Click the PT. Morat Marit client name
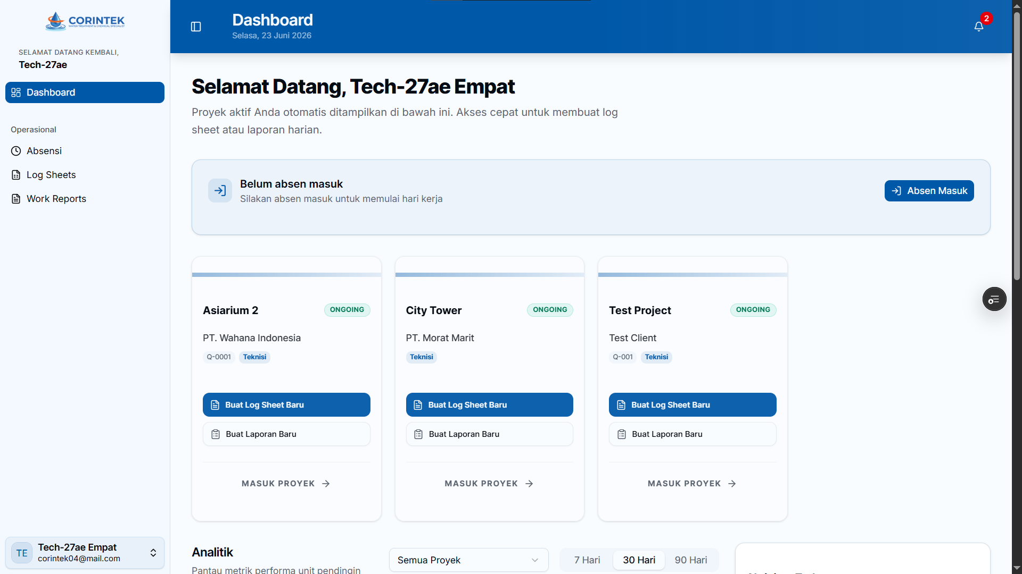This screenshot has width=1022, height=574. coord(440,338)
